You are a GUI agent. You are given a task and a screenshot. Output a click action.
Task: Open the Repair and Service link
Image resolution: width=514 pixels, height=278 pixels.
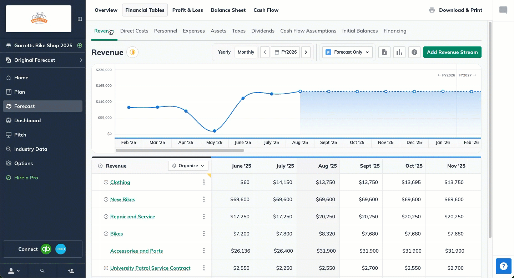pos(132,217)
